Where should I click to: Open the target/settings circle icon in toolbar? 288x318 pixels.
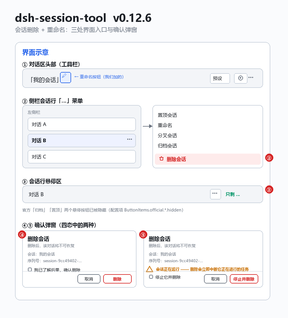(241, 78)
